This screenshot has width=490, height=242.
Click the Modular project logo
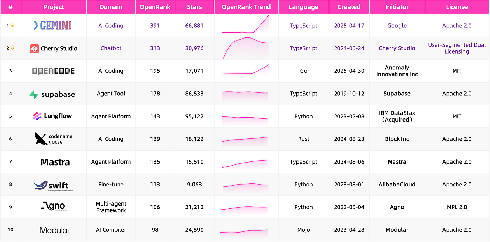pyautogui.click(x=55, y=230)
